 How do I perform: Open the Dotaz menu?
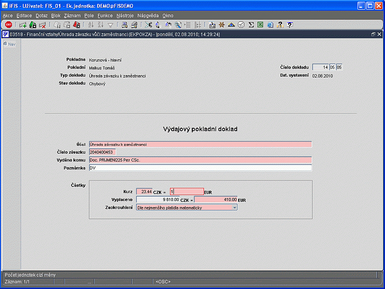(x=42, y=16)
